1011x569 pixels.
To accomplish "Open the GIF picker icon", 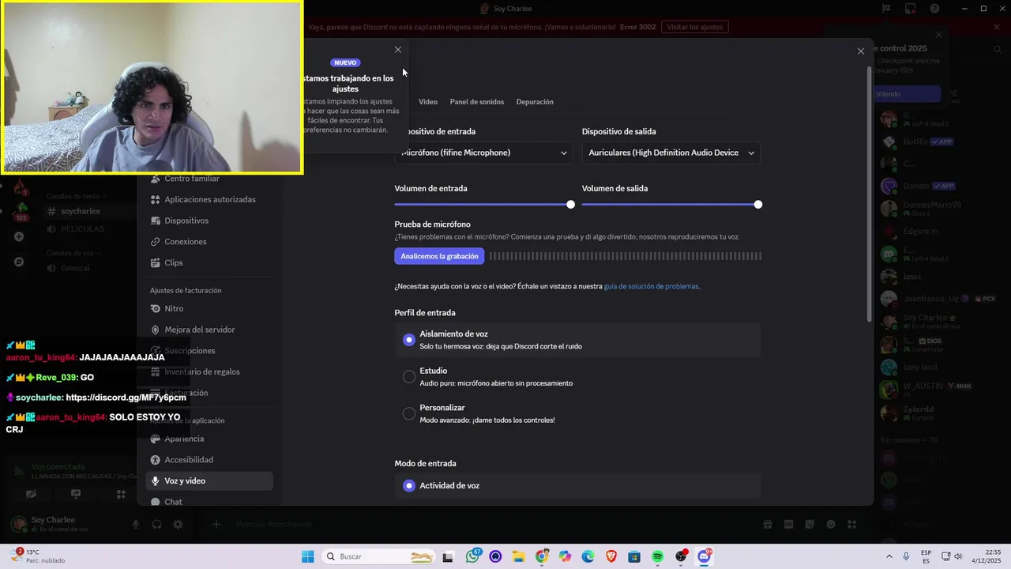I will tap(788, 524).
